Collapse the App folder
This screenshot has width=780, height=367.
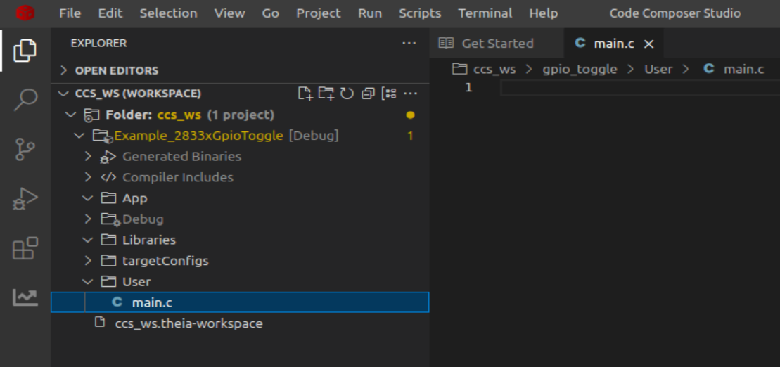click(x=88, y=198)
